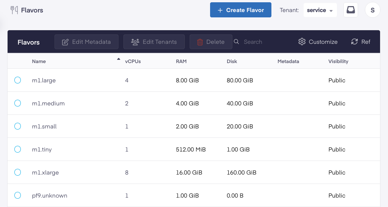
Task: Click the Flavors fork-and-knife icon
Action: [x=14, y=10]
